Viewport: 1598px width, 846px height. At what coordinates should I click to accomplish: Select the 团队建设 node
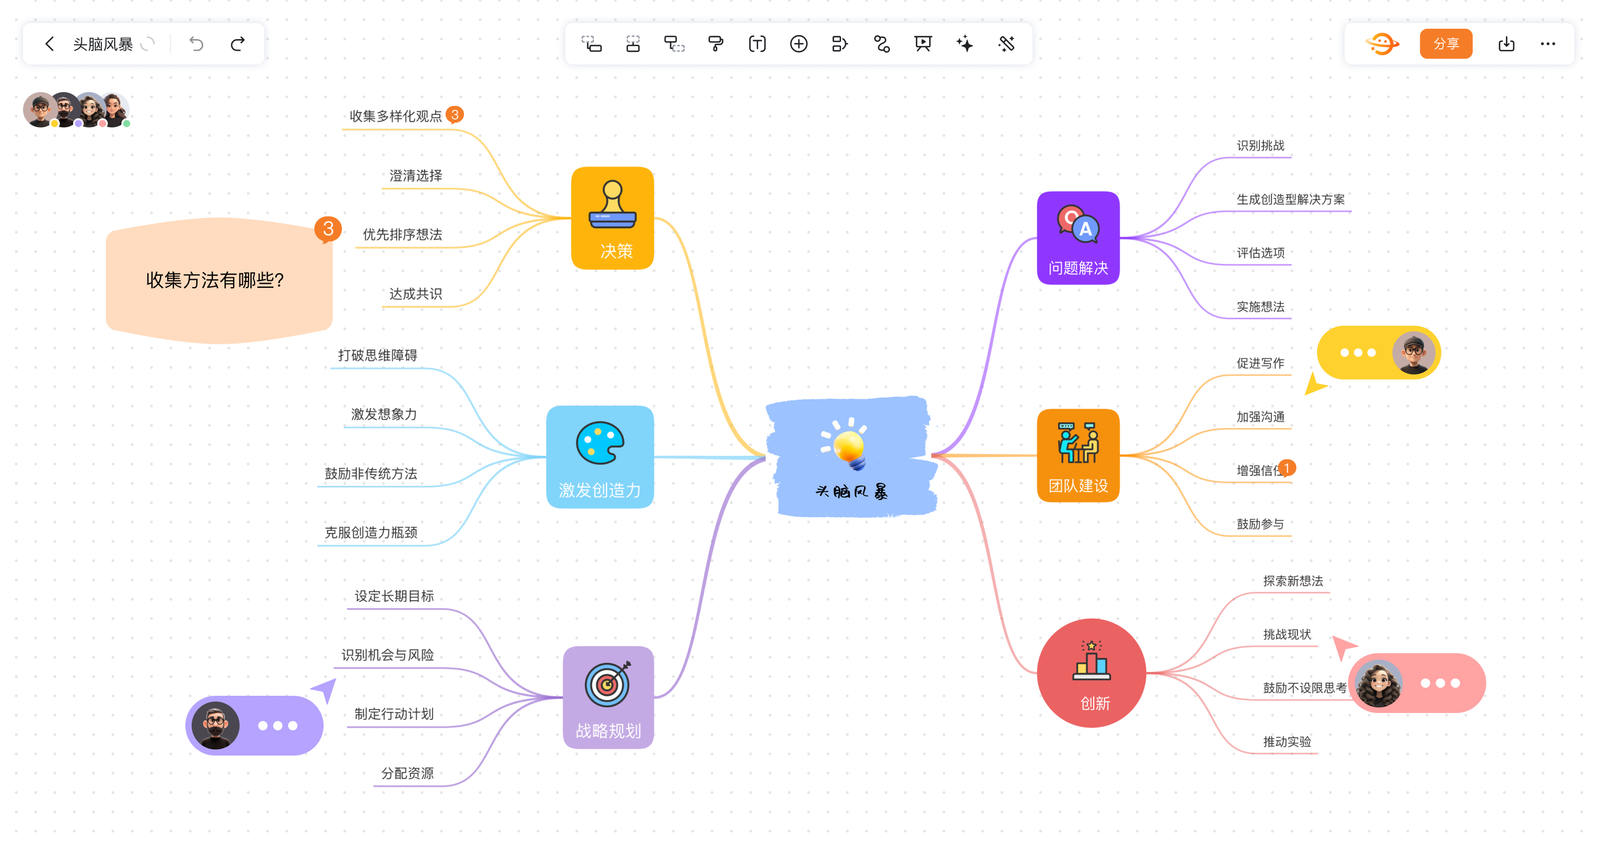coord(1078,455)
